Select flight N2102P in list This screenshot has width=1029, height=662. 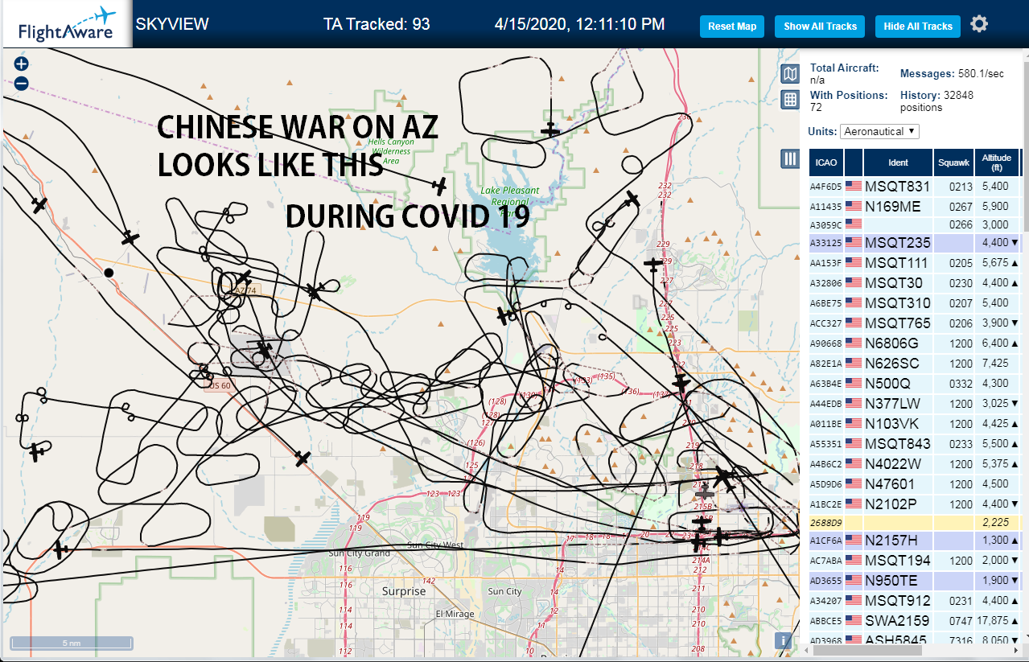[x=915, y=504]
